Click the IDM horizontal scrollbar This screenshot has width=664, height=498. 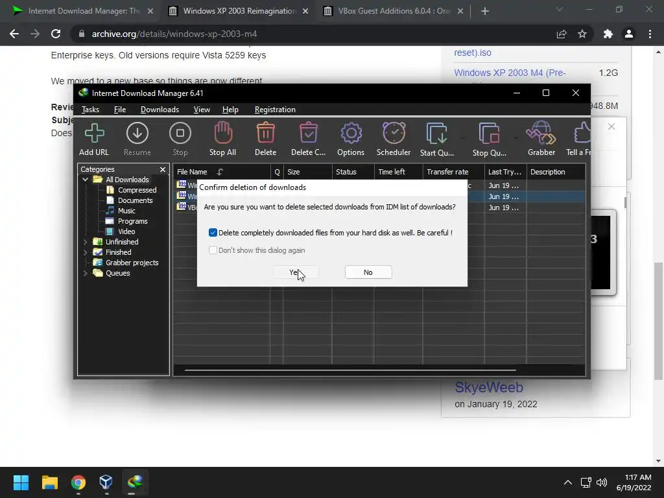(350, 370)
